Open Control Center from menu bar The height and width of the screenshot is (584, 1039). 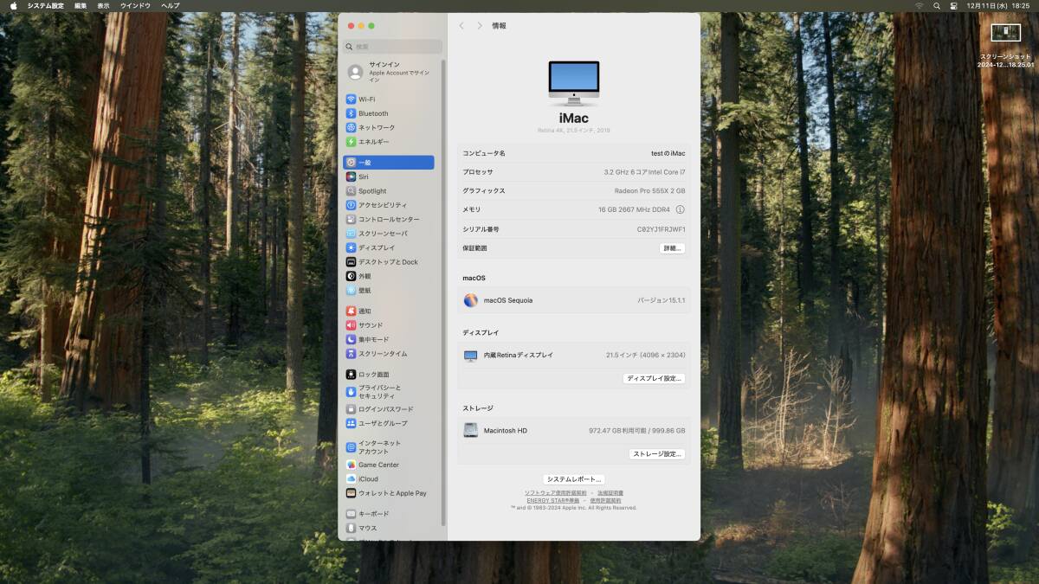coord(953,6)
